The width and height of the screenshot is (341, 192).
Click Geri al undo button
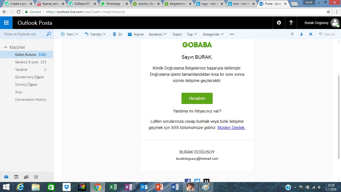tap(327, 34)
